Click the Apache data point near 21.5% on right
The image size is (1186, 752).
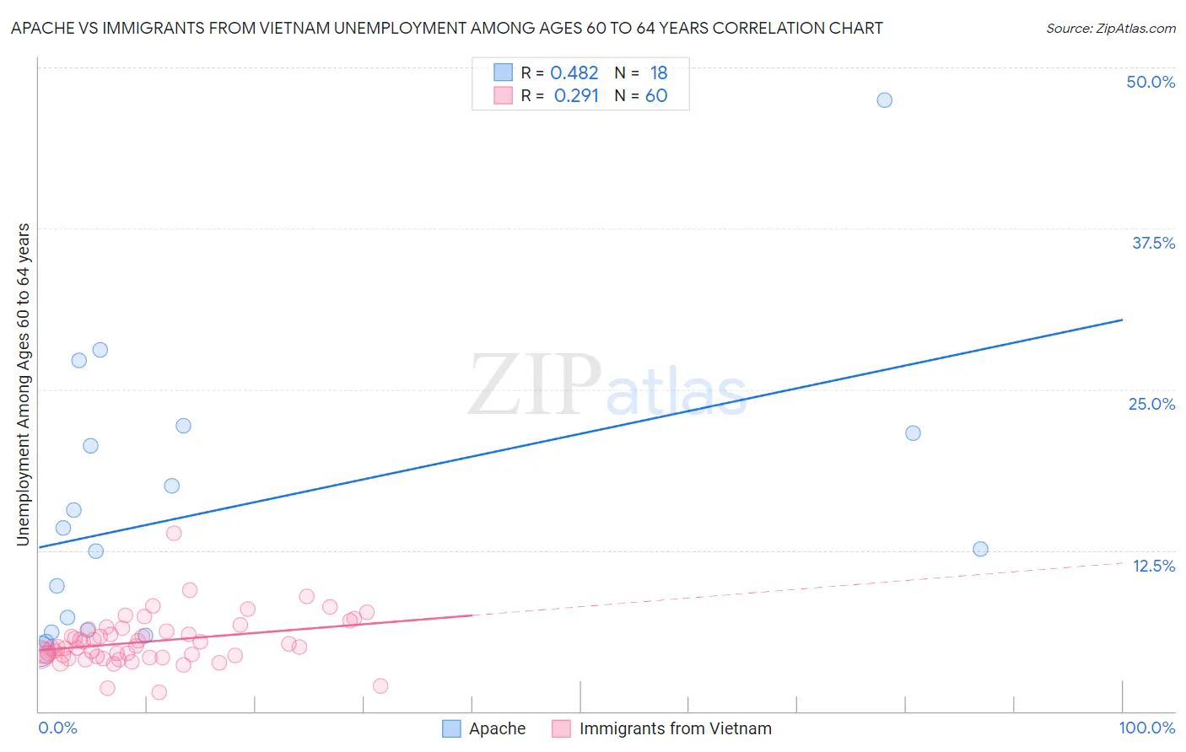(x=913, y=432)
